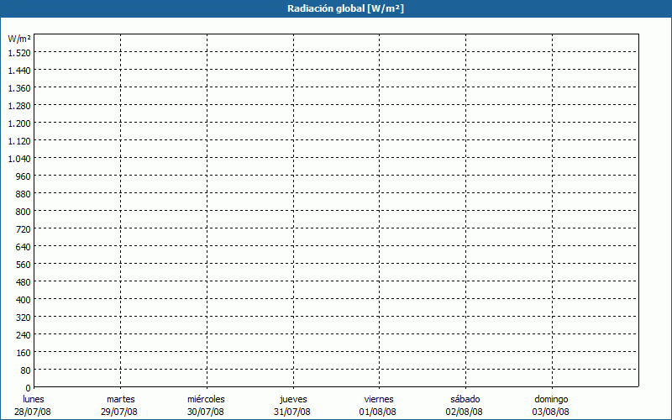The image size is (672, 420).
Task: Click the "sábado" day label
Action: tap(465, 399)
